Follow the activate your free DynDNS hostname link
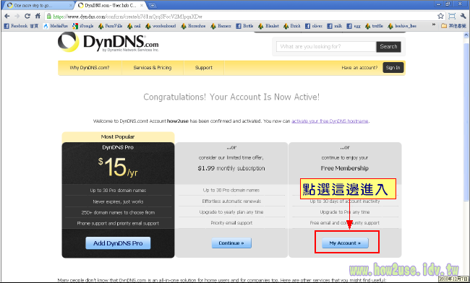 pyautogui.click(x=330, y=121)
